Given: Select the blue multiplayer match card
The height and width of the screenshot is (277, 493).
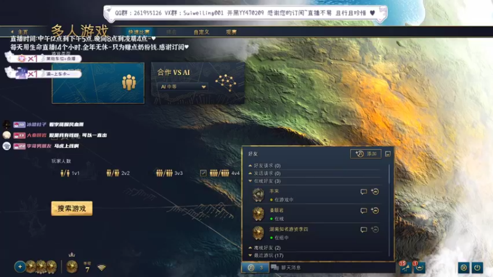Looking at the screenshot, I should coord(98,83).
